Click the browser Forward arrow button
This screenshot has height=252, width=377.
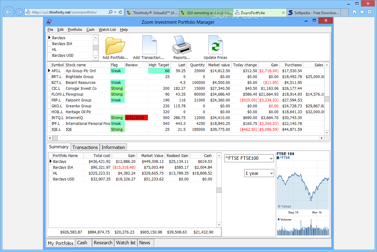[19, 12]
